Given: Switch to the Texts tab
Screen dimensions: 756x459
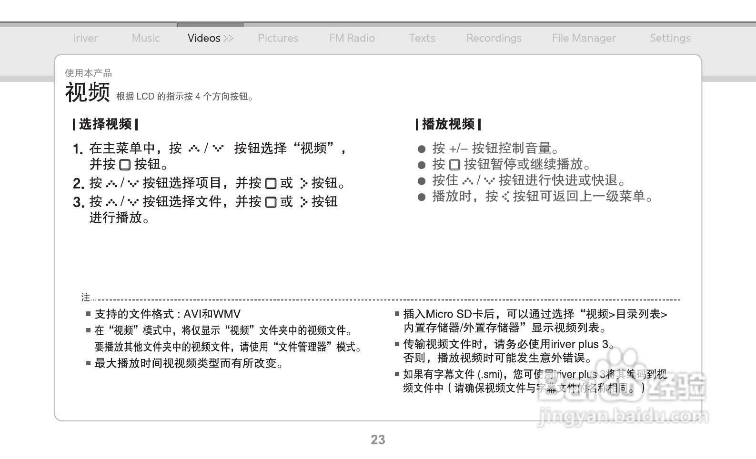Looking at the screenshot, I should 422,38.
